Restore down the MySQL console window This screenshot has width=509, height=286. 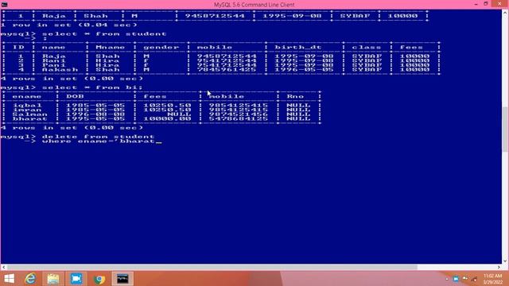point(486,4)
